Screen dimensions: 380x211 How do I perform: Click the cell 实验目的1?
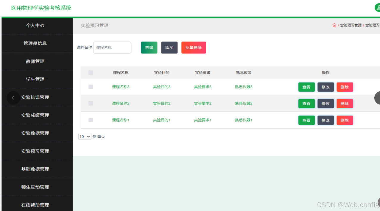point(162,120)
